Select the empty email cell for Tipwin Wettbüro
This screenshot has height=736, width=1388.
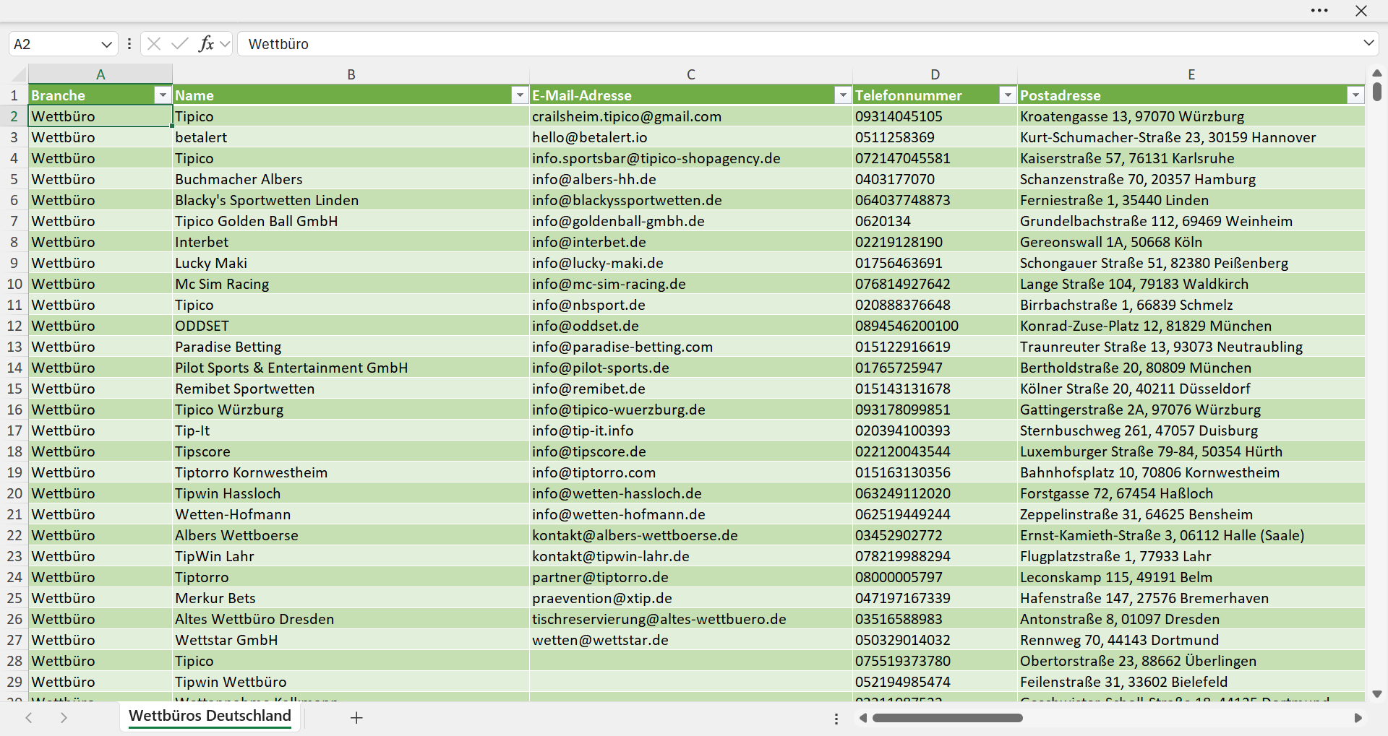point(691,682)
